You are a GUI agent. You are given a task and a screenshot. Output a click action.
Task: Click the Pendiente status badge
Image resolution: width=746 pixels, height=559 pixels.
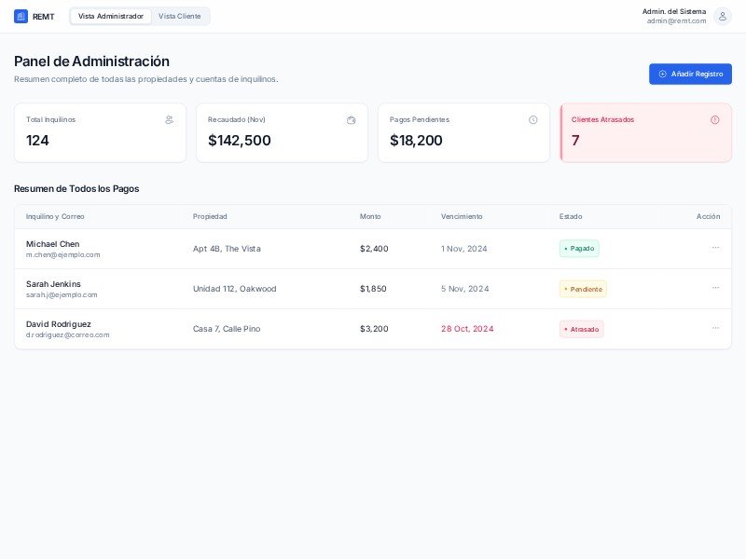pyautogui.click(x=583, y=289)
